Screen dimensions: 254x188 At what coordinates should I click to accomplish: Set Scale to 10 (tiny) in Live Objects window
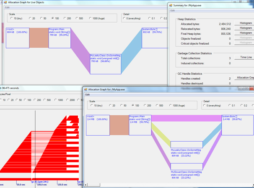[x=12, y=18]
